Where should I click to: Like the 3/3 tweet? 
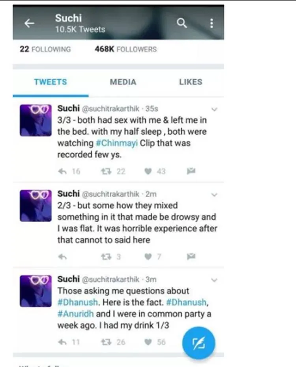[148, 171]
